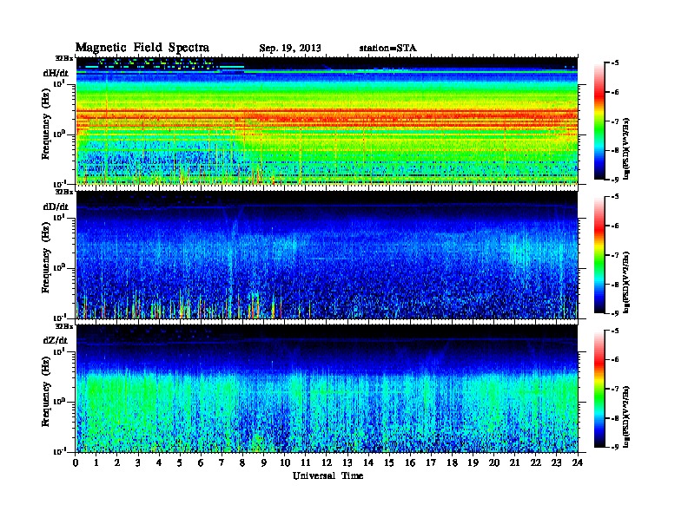Click the '32Hz' tick label of dZ/dt panel
Image resolution: width=688 pixels, height=531 pixels.
[x=63, y=326]
